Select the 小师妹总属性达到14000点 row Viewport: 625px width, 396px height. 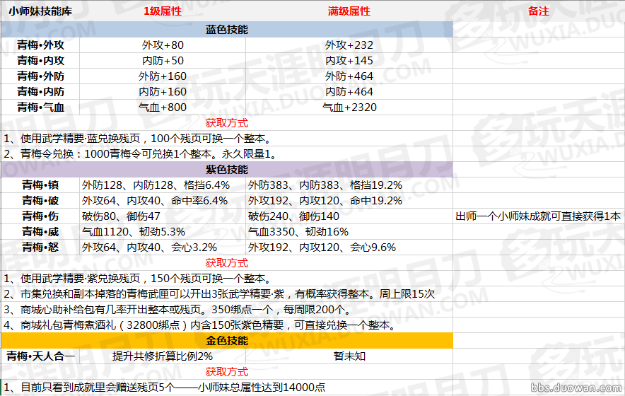227,388
